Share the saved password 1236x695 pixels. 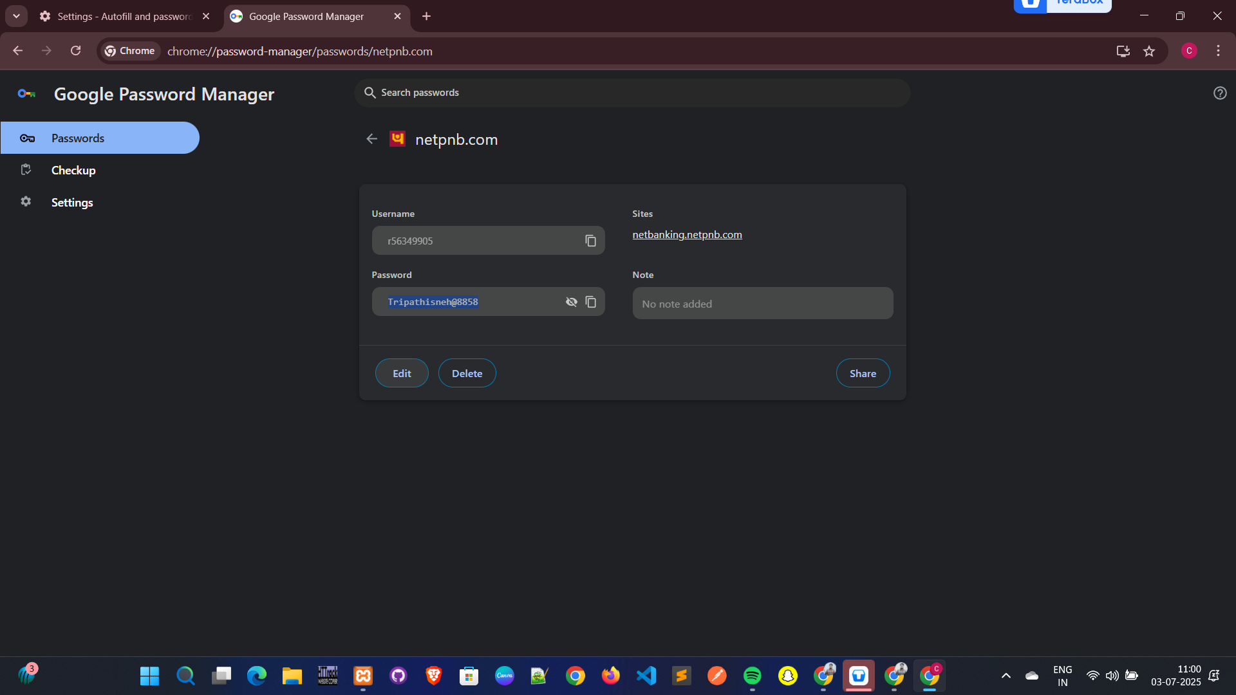click(x=863, y=373)
